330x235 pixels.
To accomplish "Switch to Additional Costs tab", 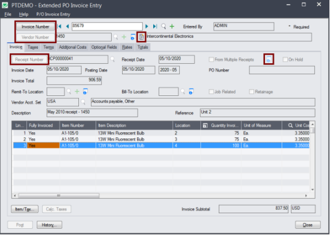I will tap(73, 47).
